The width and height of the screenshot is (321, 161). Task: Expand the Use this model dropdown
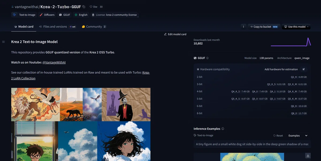296,27
